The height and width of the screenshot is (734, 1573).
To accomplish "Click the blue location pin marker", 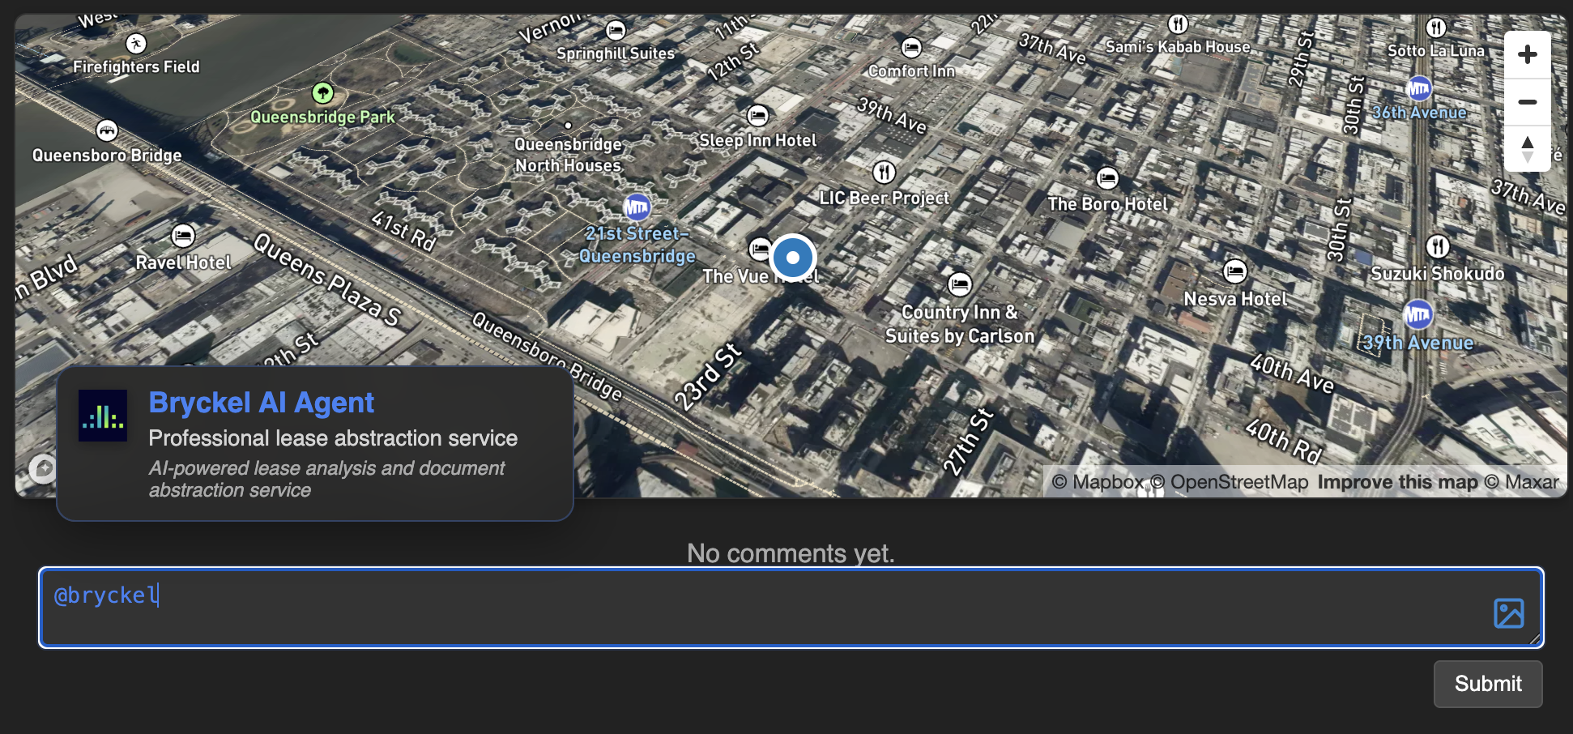I will (x=792, y=258).
